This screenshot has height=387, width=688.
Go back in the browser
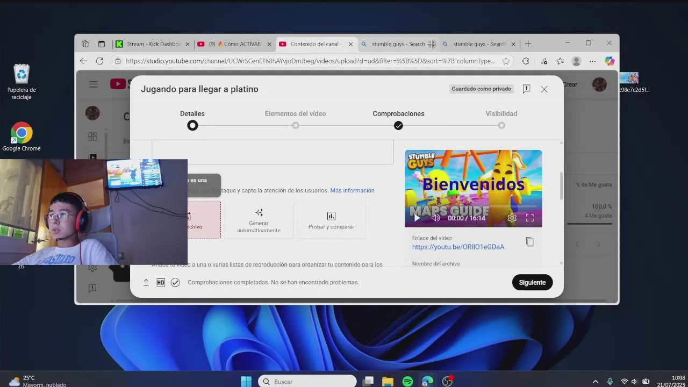[83, 61]
